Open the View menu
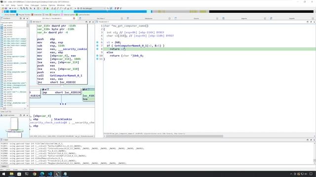Screen dimensions: 316x177 (27, 5)
